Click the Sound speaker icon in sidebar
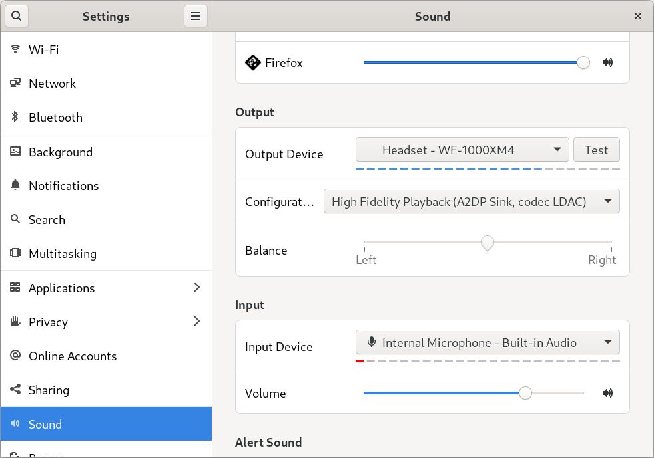 15,424
